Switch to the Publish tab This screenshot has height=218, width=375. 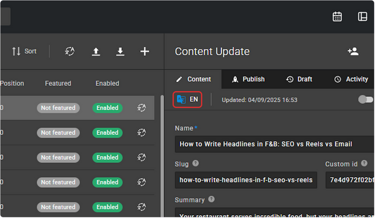click(248, 79)
